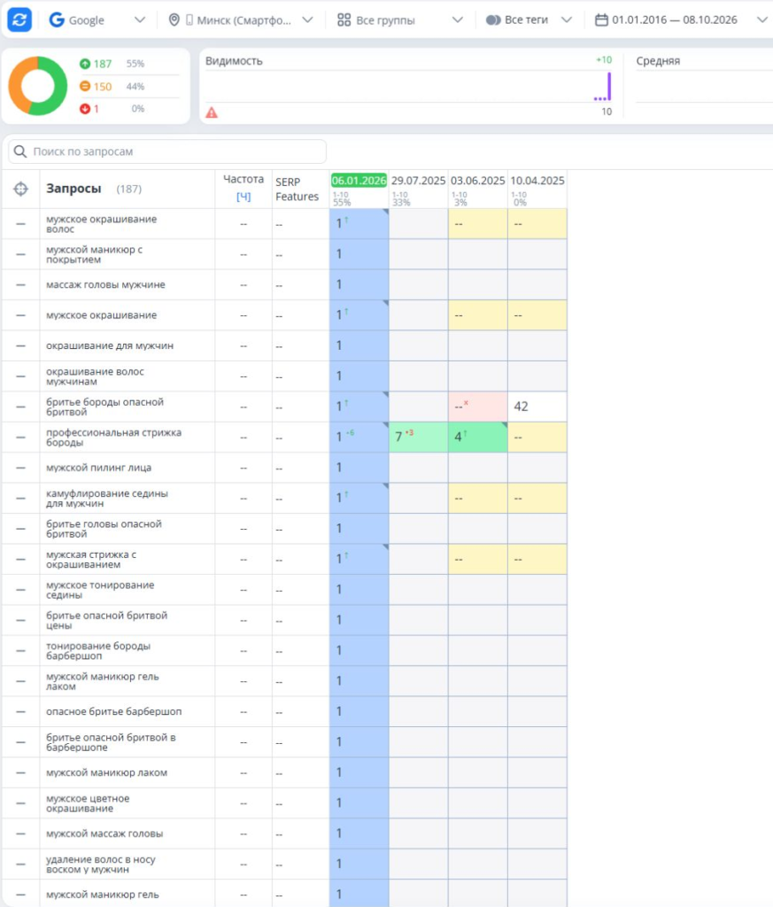The image size is (773, 907).
Task: Select the 10.04.2025 date column header
Action: coord(537,181)
